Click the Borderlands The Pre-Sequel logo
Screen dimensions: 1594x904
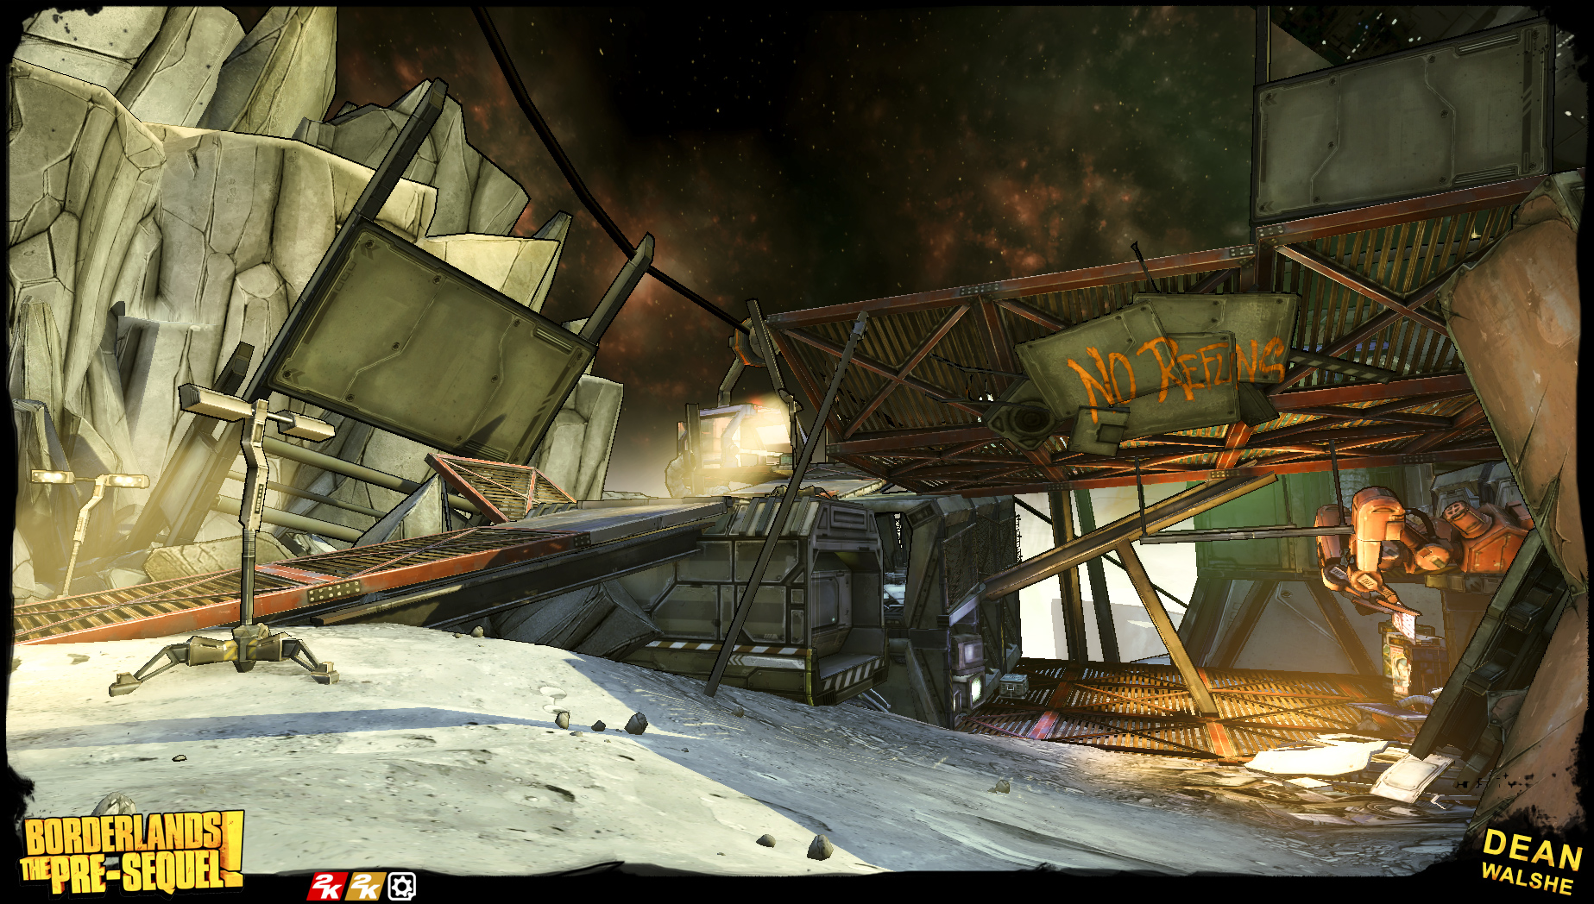pos(132,852)
